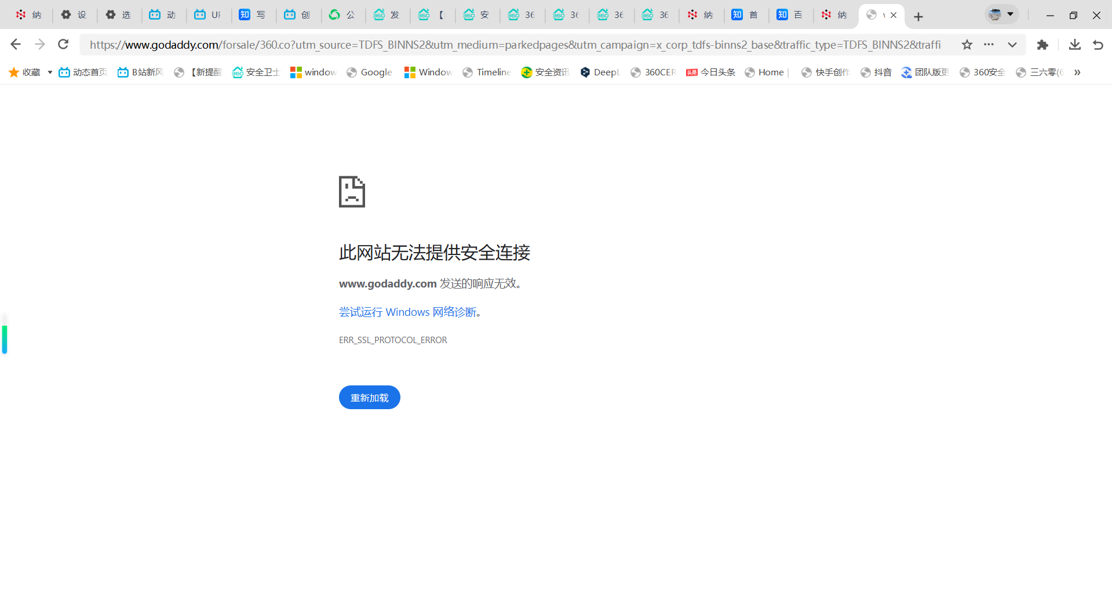Open a new tab with plus button
1112x590 pixels.
click(x=918, y=16)
